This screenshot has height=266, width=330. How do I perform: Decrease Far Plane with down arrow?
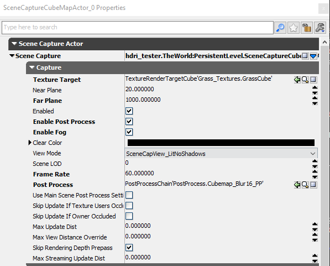pyautogui.click(x=315, y=103)
